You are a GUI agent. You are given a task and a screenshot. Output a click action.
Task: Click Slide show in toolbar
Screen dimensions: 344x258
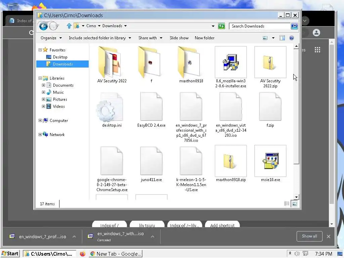(179, 38)
